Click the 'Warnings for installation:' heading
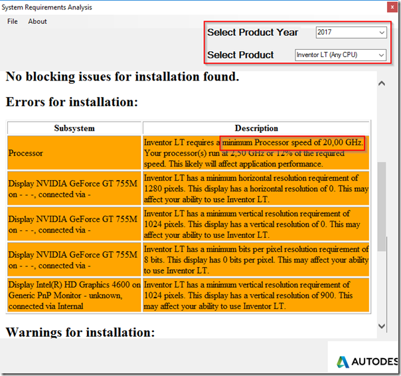The image size is (401, 376). pyautogui.click(x=80, y=332)
